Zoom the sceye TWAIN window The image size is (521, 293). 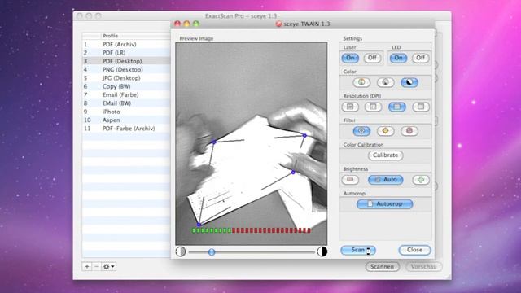coord(196,24)
